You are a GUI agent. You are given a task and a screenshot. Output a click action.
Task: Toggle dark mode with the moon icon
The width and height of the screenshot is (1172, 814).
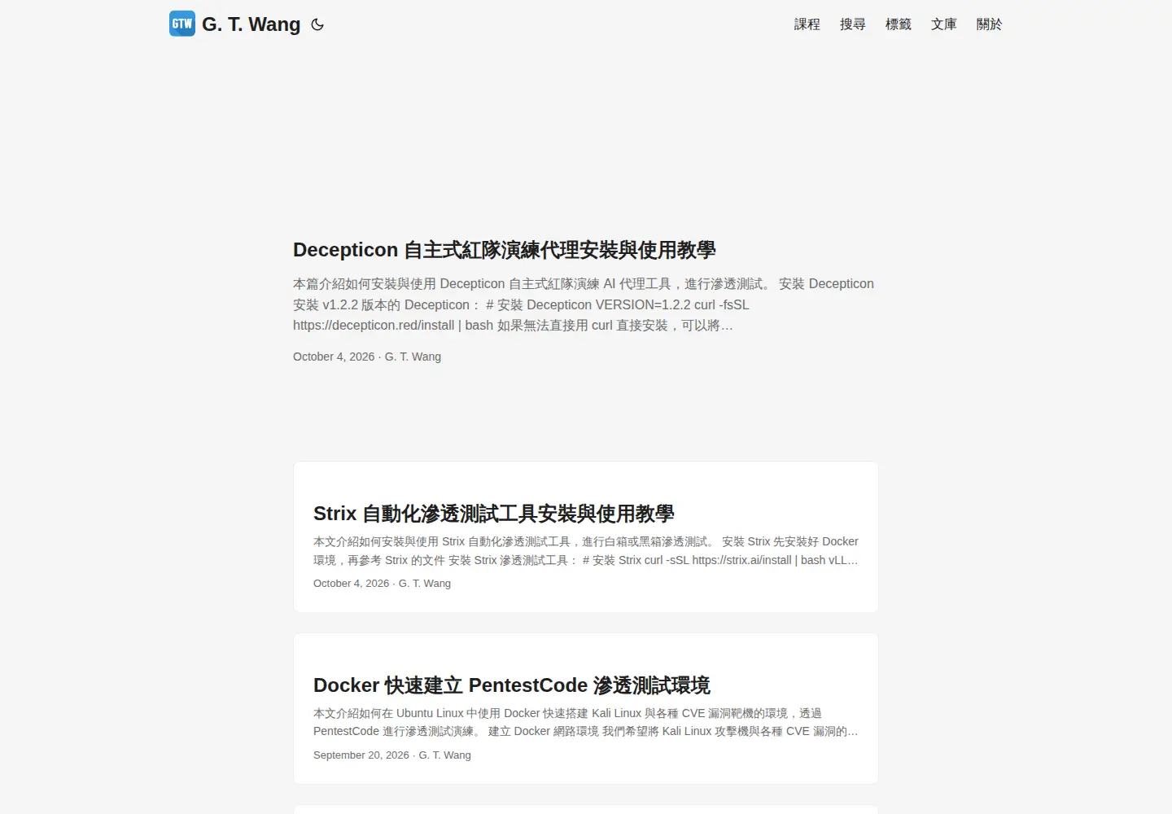click(x=317, y=24)
